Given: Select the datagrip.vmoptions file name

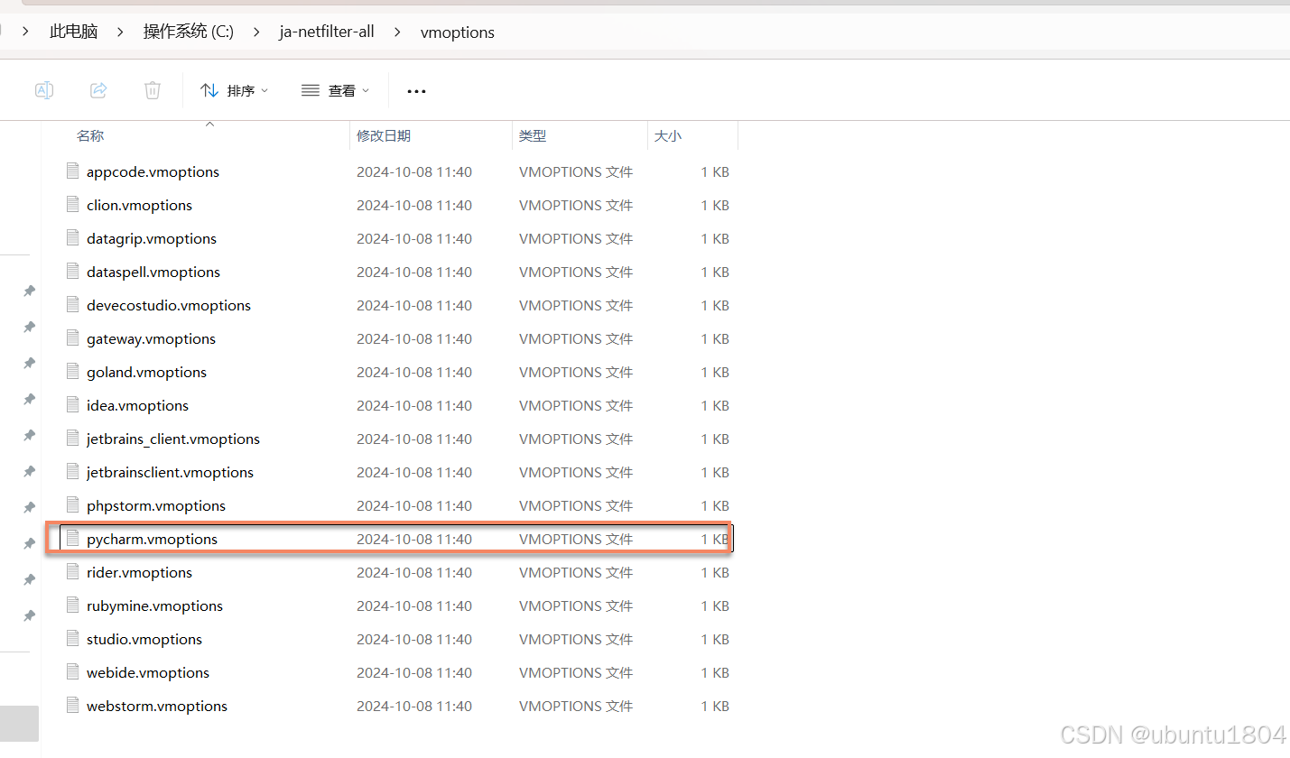Looking at the screenshot, I should coord(152,238).
